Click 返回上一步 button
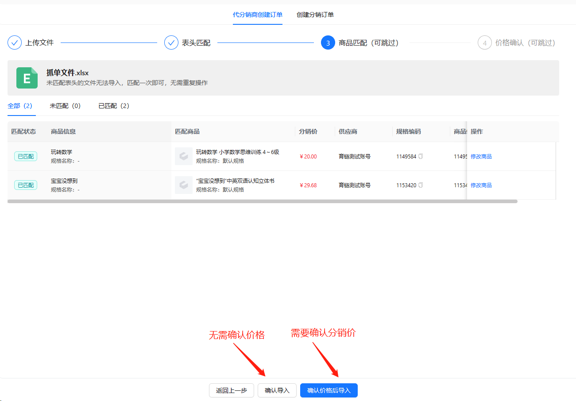Screen dimensions: 576x401 coord(232,390)
